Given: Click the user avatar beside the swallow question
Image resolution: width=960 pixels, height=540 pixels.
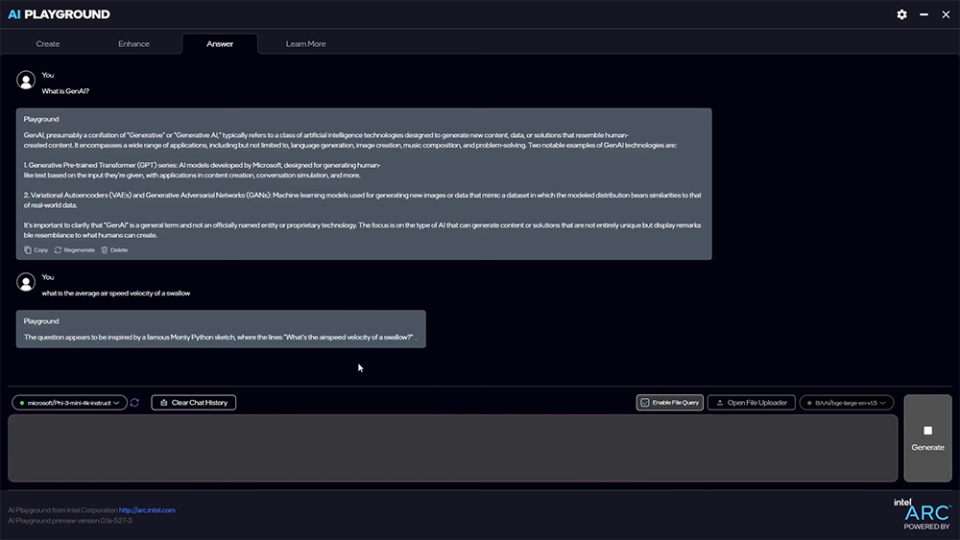Looking at the screenshot, I should point(26,282).
